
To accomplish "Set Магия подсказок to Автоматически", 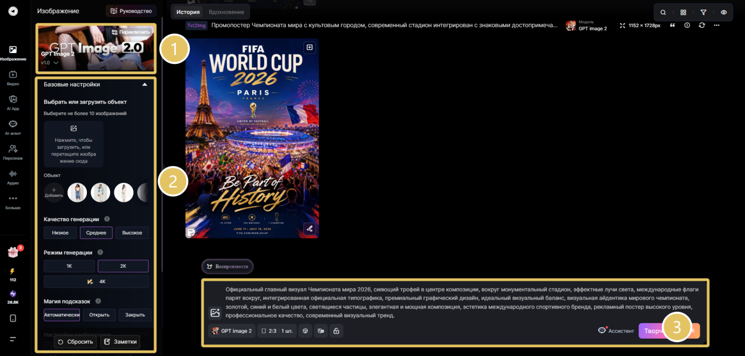I will tap(62, 315).
